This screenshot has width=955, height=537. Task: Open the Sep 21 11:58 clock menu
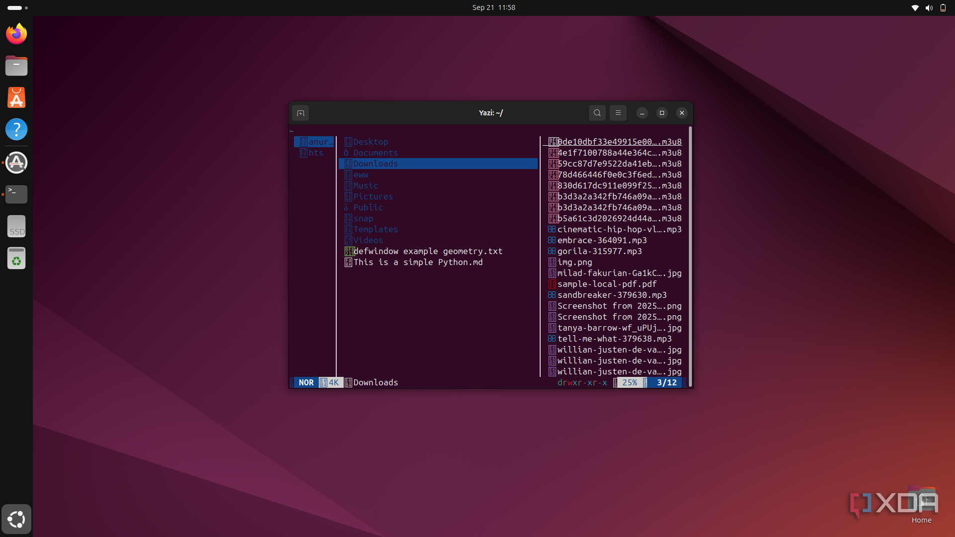493,7
